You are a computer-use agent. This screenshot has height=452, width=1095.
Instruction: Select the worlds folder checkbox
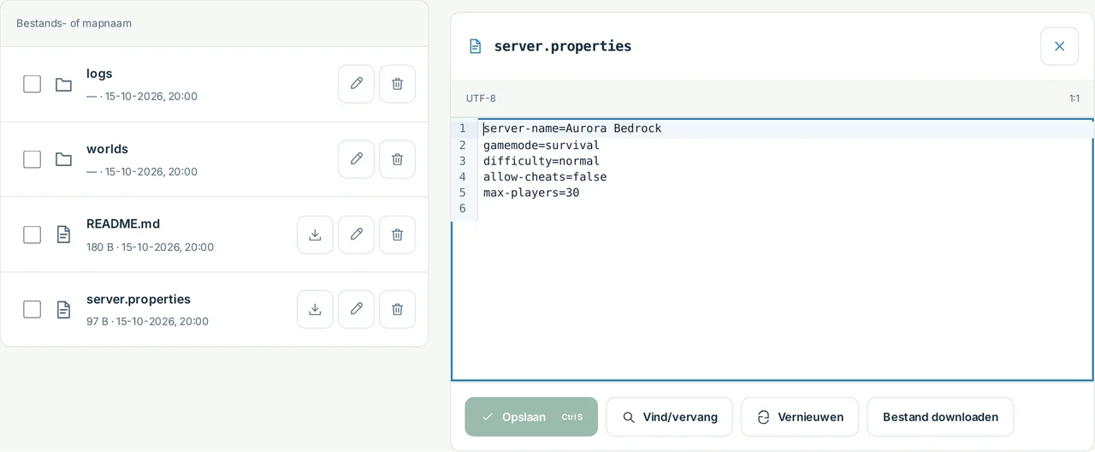pos(32,159)
